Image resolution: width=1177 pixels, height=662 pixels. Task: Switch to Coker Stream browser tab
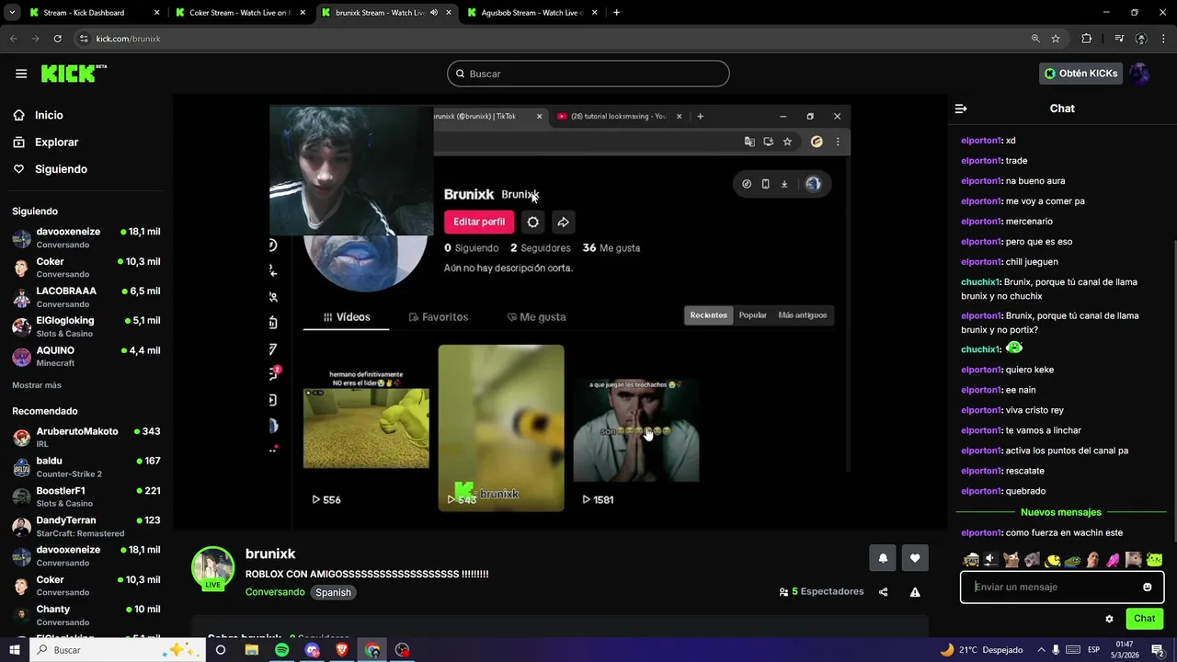click(x=240, y=13)
